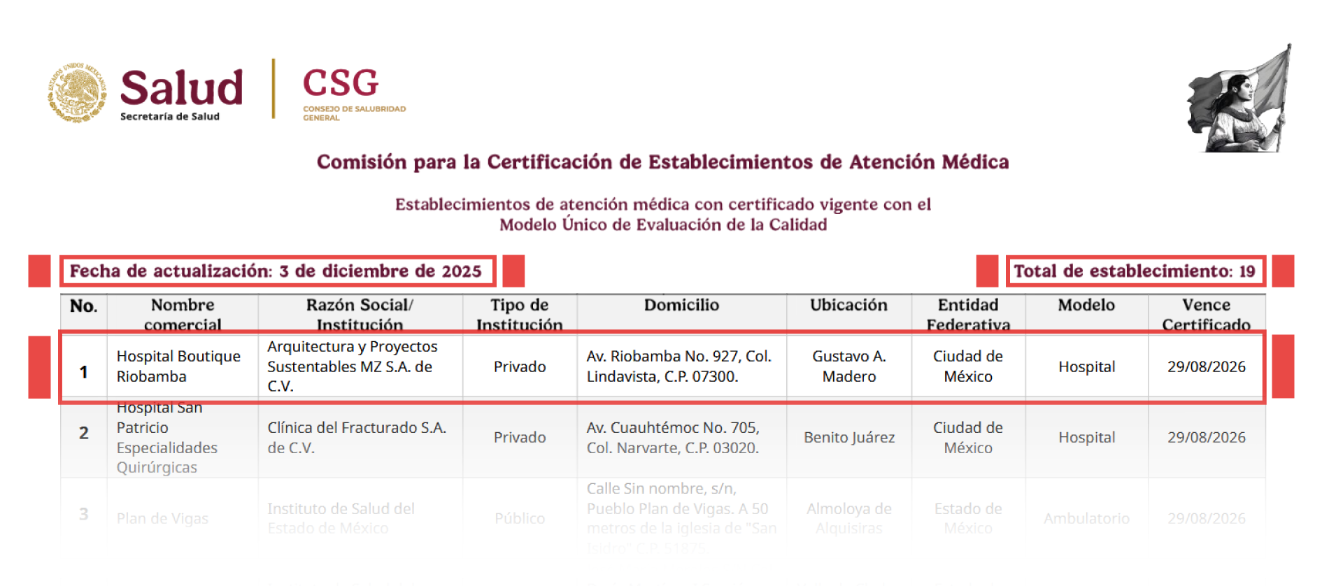This screenshot has width=1343, height=586.
Task: Click expiry date in the Clínica del Fracturado row
Action: [x=1206, y=438]
